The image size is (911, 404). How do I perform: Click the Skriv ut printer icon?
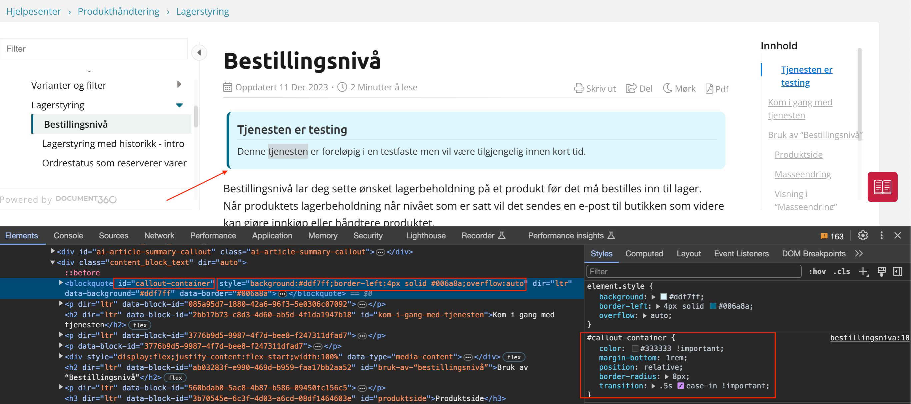point(578,88)
